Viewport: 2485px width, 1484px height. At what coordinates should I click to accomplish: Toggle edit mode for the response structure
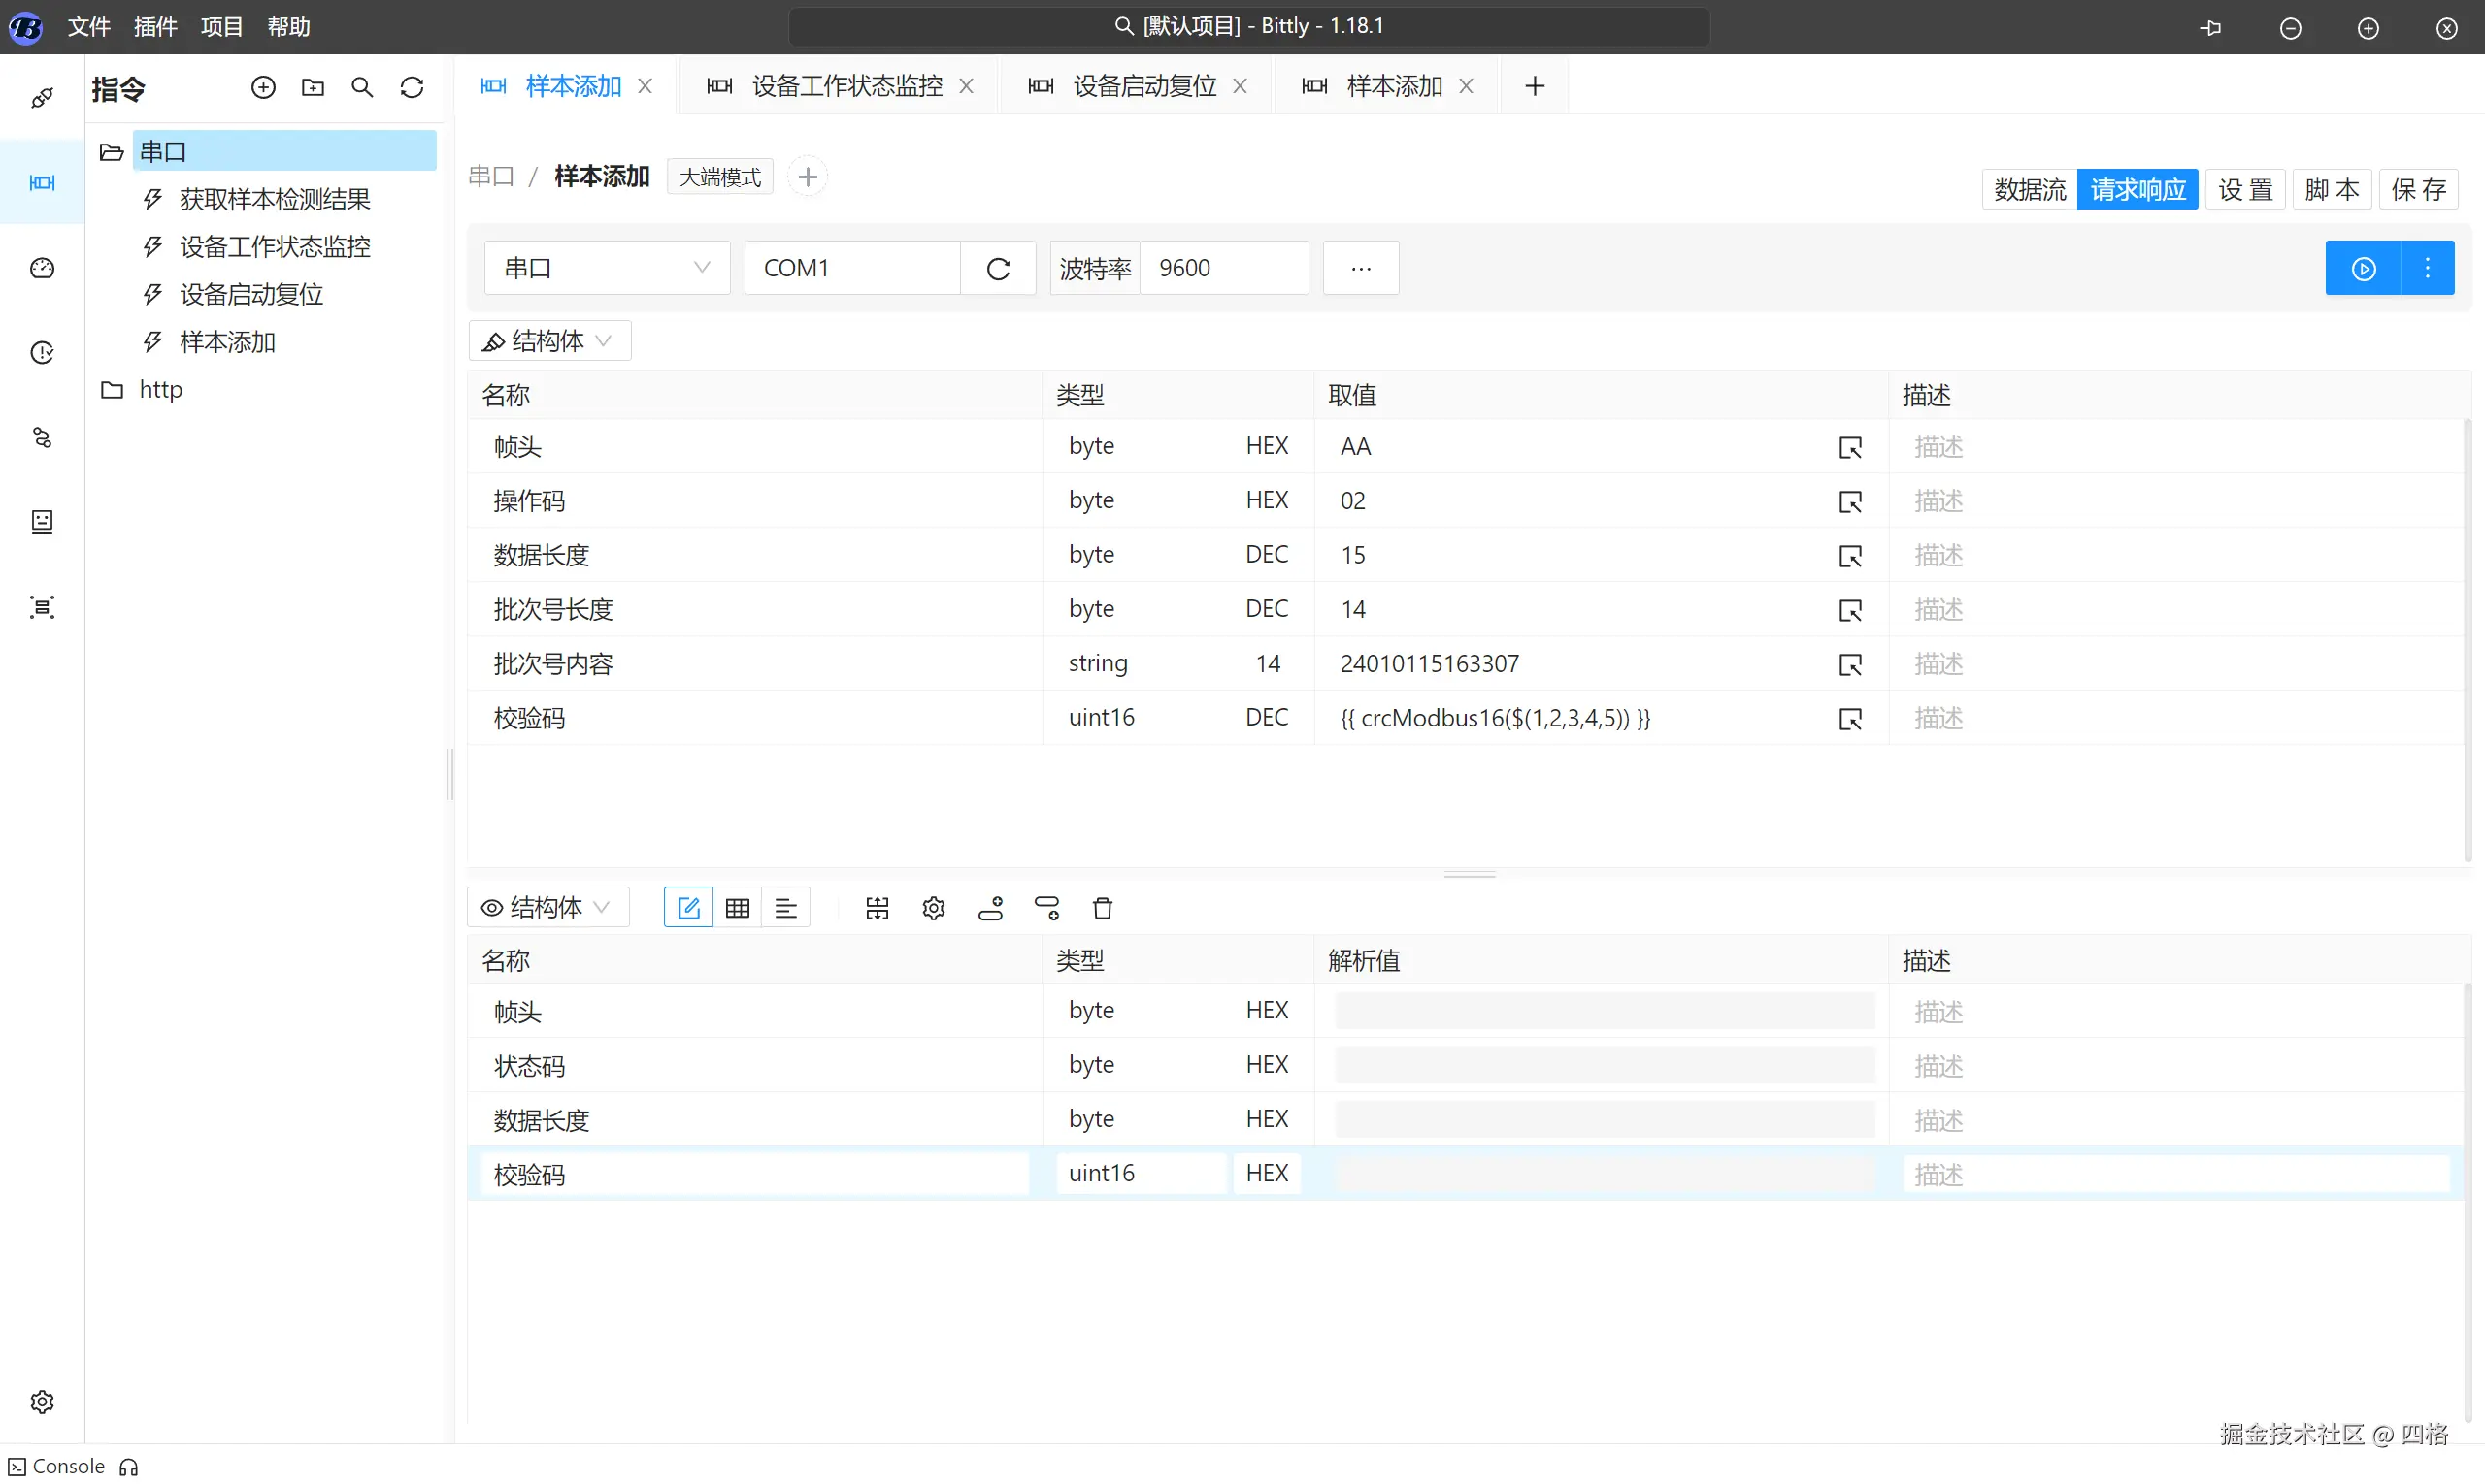click(688, 908)
